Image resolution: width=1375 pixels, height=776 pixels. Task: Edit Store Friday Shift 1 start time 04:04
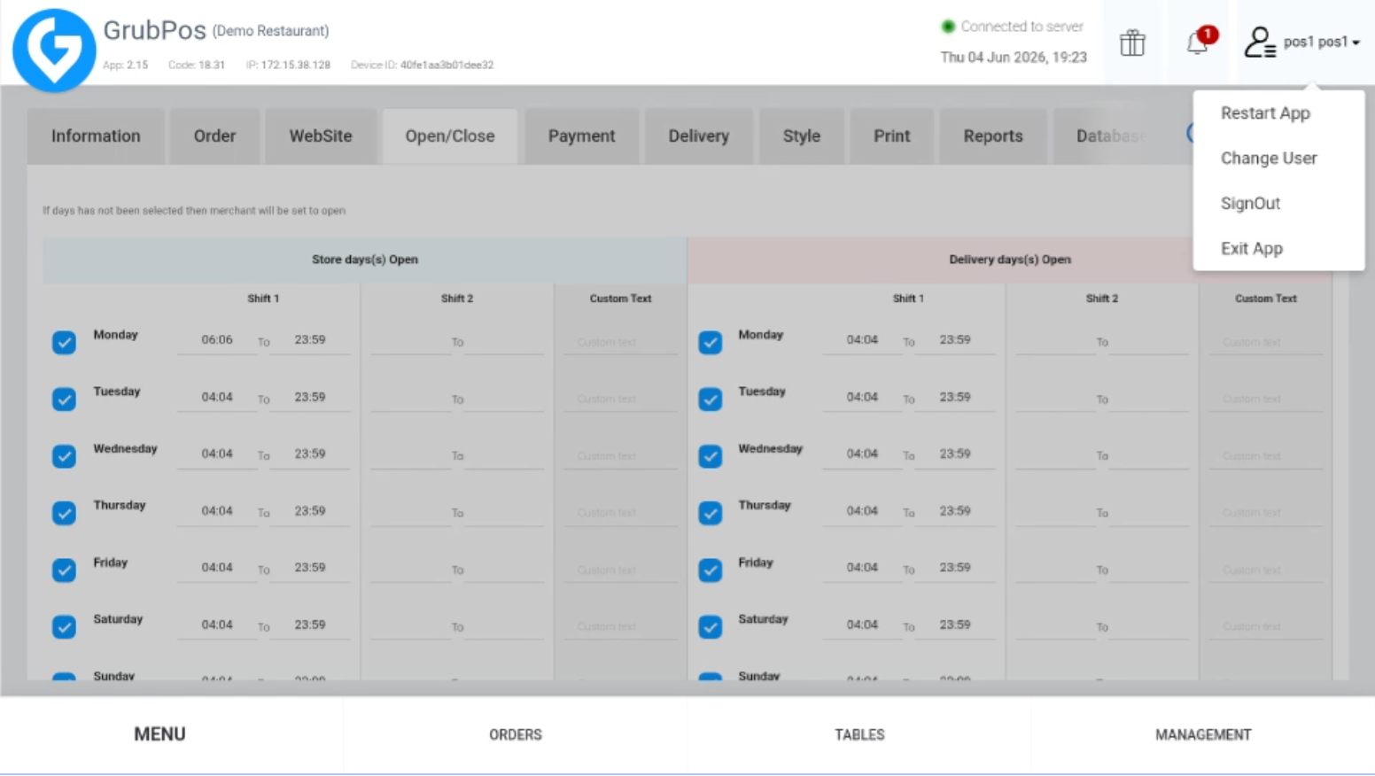point(217,568)
